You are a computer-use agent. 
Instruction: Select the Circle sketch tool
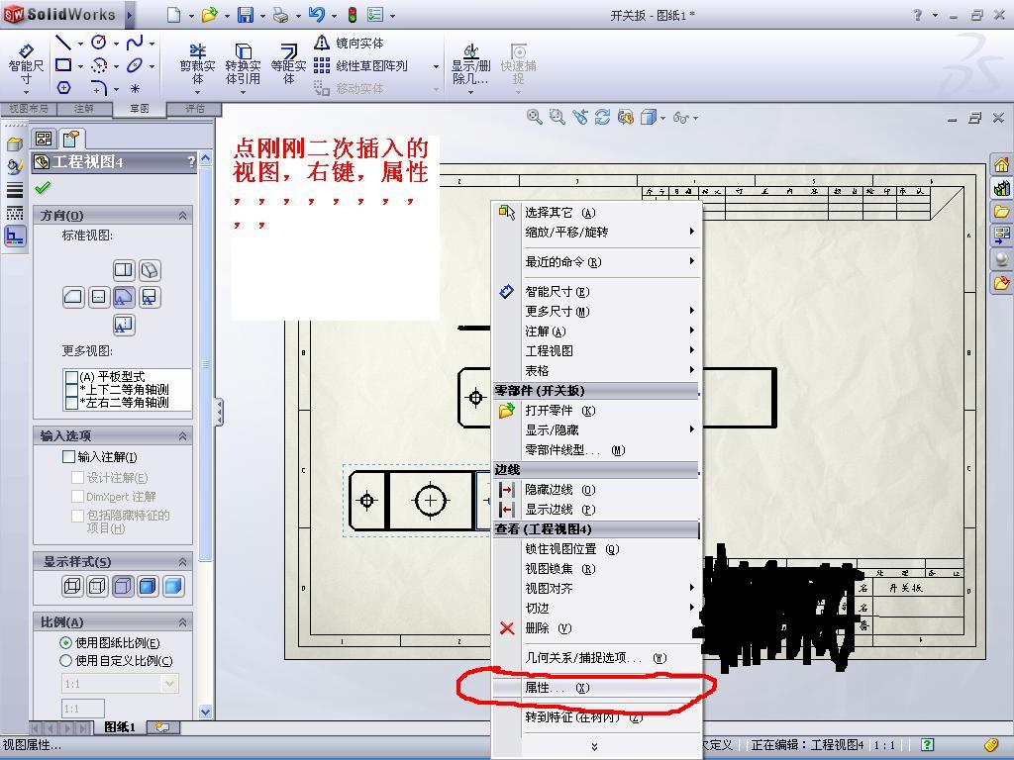[99, 43]
